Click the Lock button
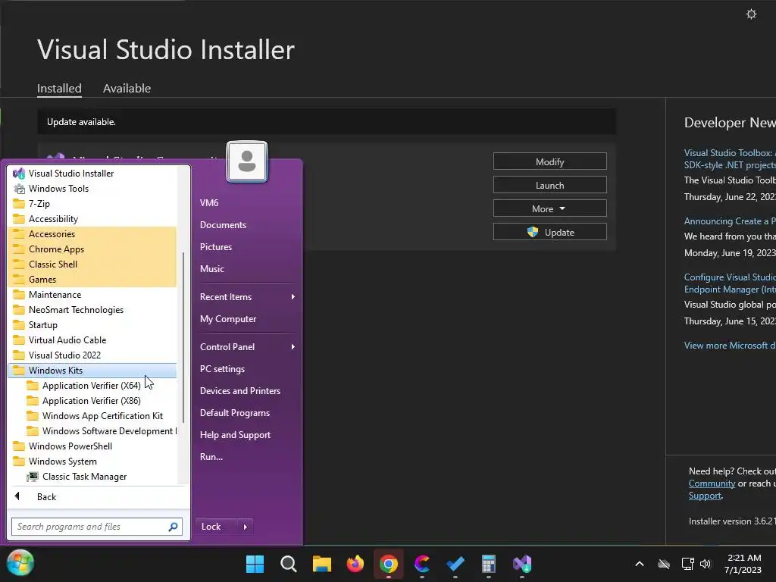The height and width of the screenshot is (582, 776). tap(216, 527)
